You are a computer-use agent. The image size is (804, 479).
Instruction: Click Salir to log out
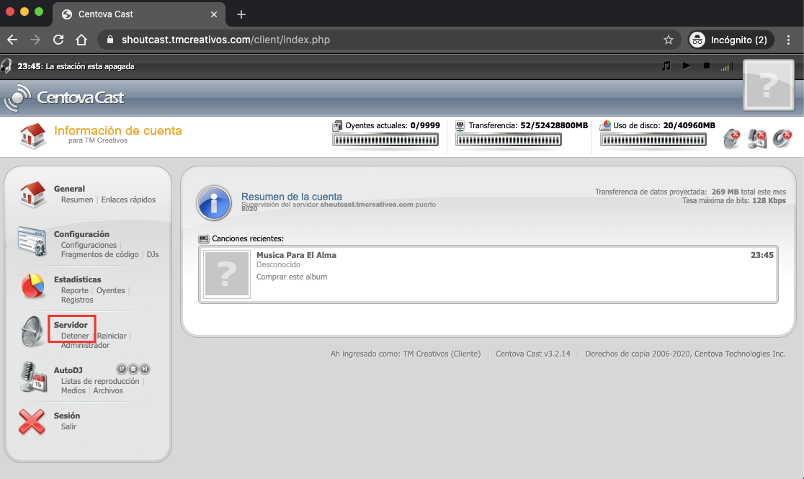click(x=68, y=426)
